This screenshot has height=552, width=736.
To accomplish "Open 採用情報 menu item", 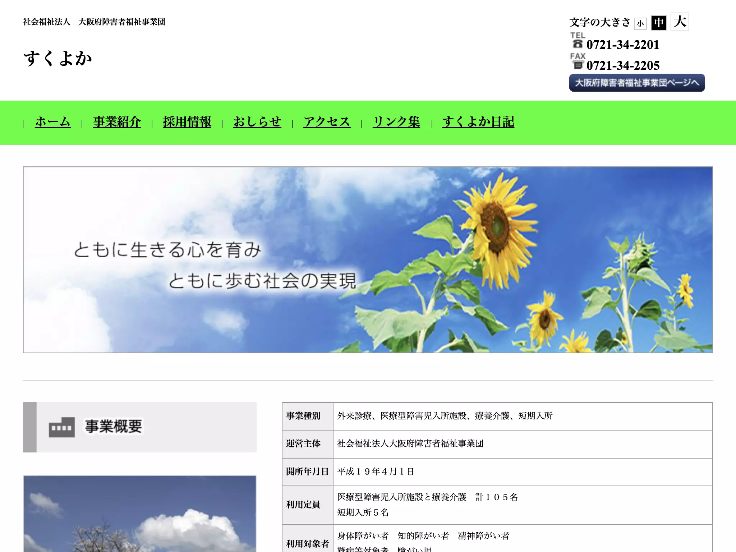I will 187,122.
